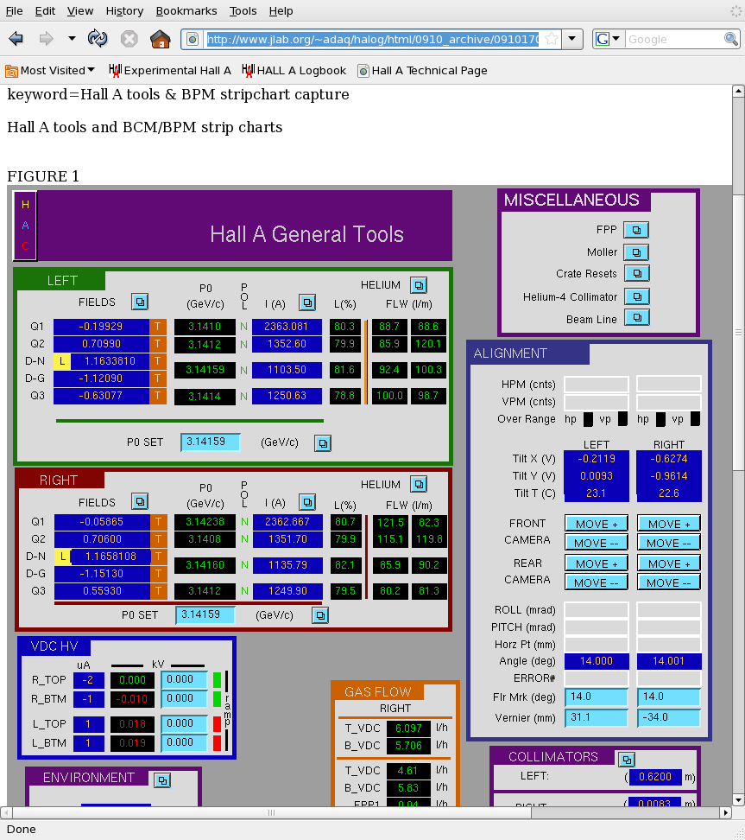745x840 pixels.
Task: Click the site icon left of the URL
Action: (x=193, y=39)
